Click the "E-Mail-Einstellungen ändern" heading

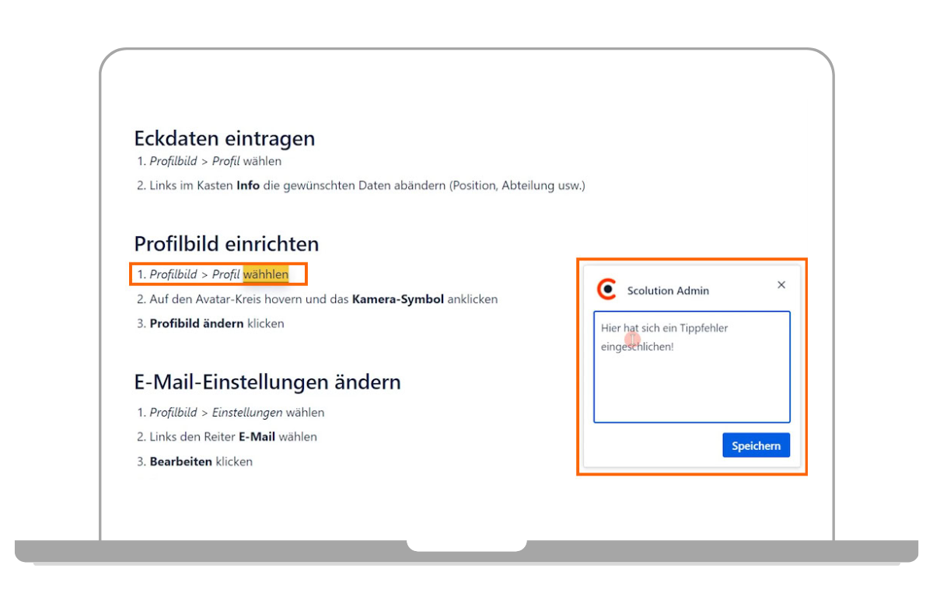(267, 382)
